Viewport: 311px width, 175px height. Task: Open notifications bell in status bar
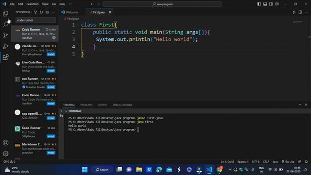coord(306,161)
